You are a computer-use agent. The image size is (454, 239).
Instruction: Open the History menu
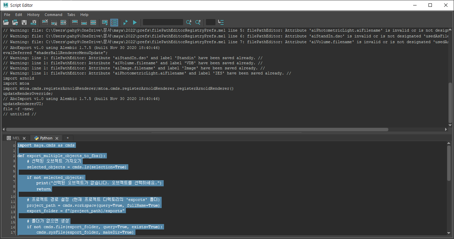click(33, 15)
